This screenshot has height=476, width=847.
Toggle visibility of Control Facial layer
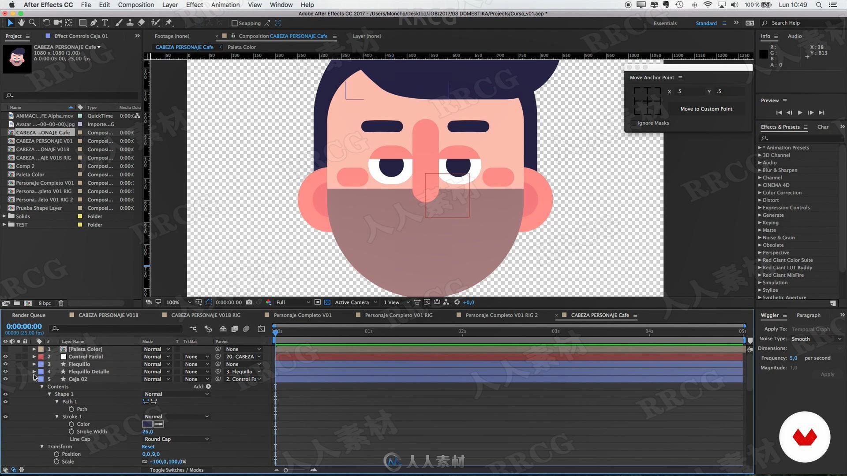tap(5, 356)
